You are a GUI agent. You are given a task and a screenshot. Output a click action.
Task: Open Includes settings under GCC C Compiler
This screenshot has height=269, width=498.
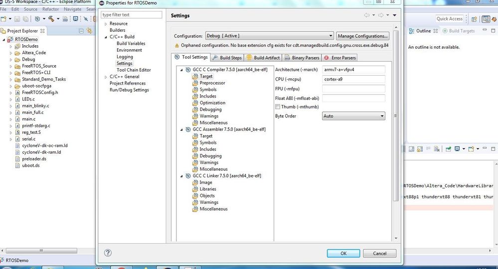[204, 96]
